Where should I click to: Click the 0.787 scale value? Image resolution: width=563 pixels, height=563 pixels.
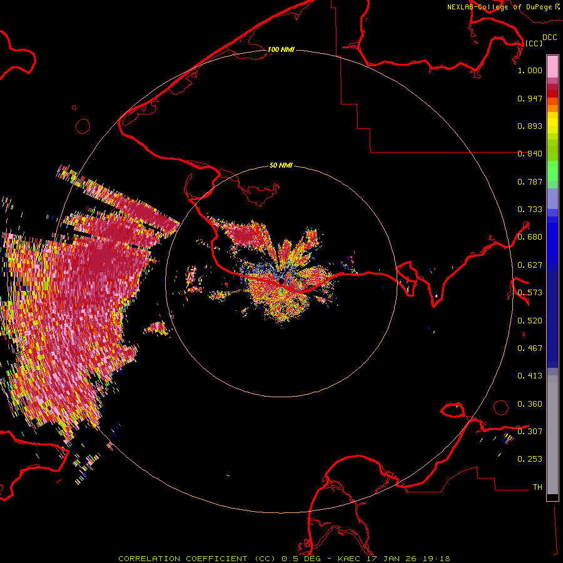click(530, 181)
